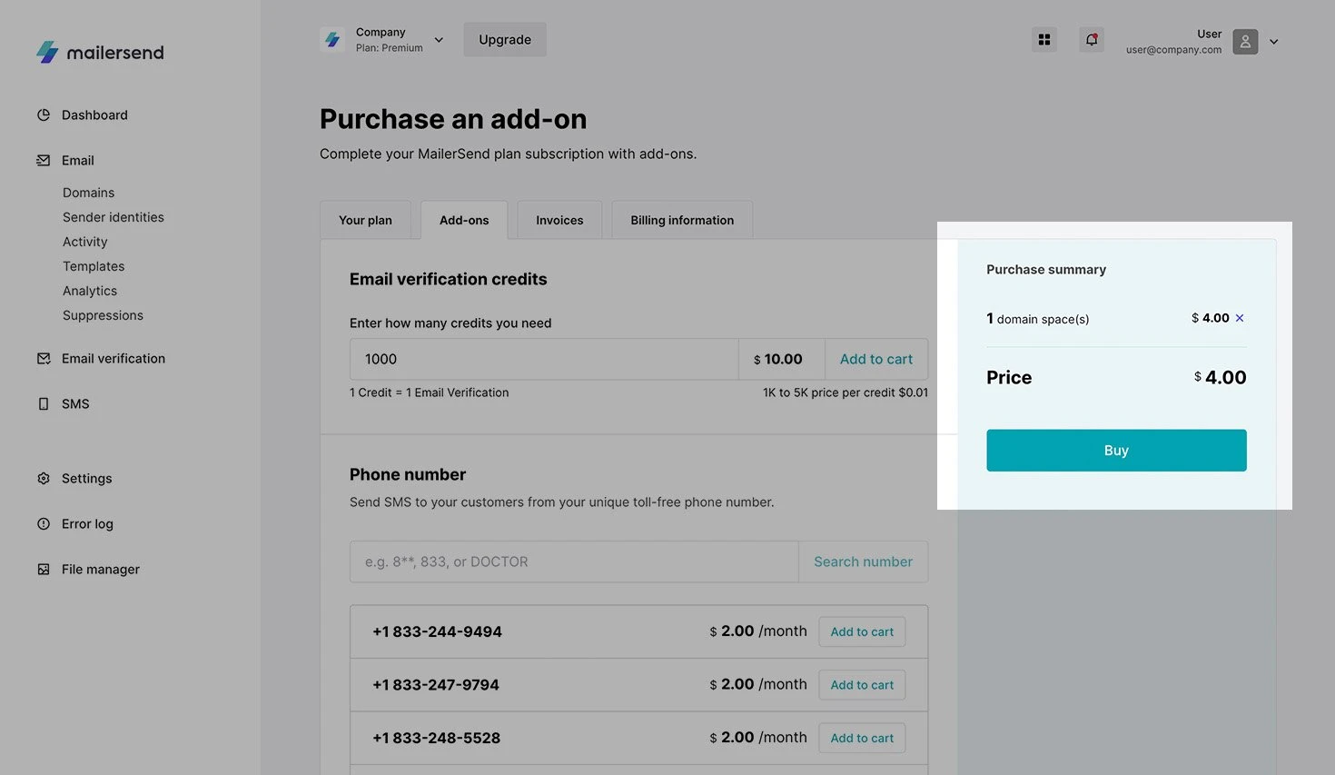This screenshot has width=1335, height=775.
Task: Open Dashboard from the sidebar icon
Action: [x=44, y=115]
